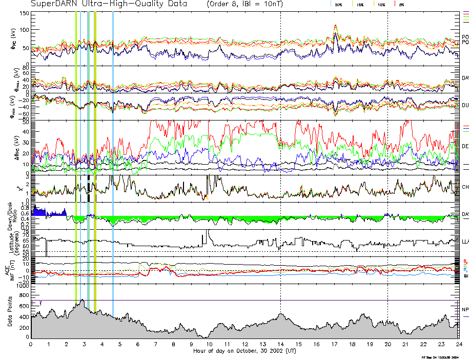Click the χ² panel axis label
The image size is (469, 359).
coord(19,189)
